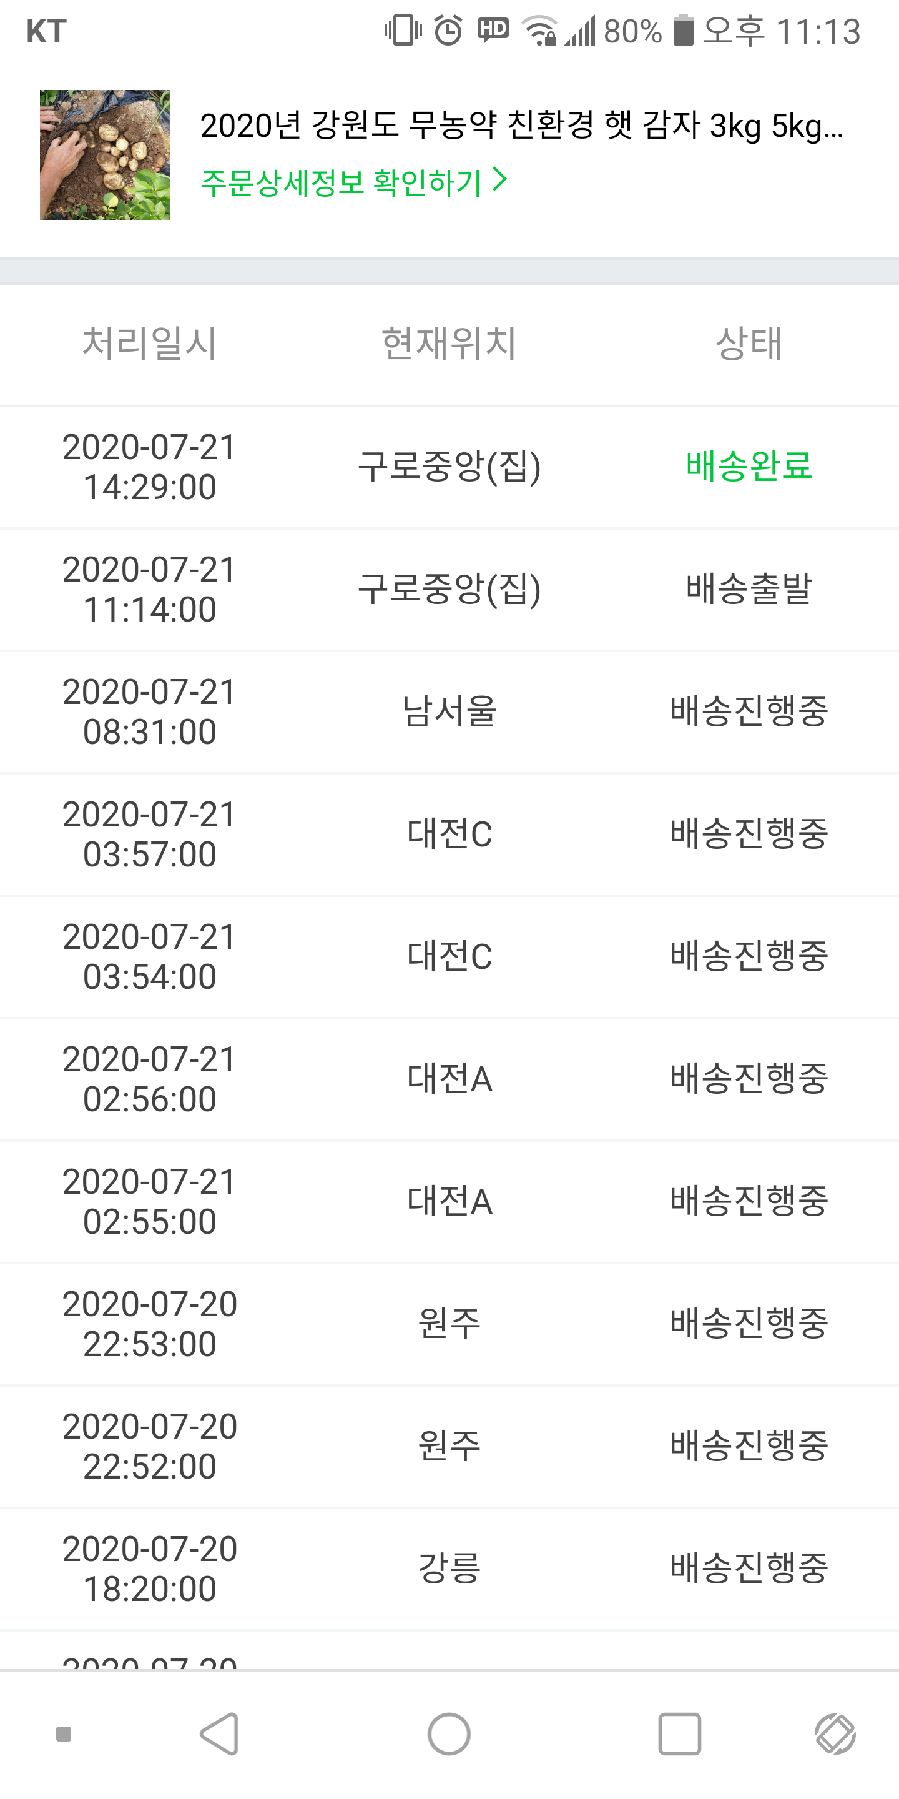Tap the 처리일시 column header

click(x=149, y=344)
